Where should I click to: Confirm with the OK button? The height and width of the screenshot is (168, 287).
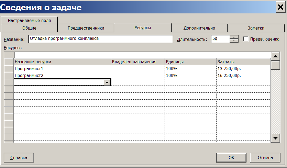point(231,158)
